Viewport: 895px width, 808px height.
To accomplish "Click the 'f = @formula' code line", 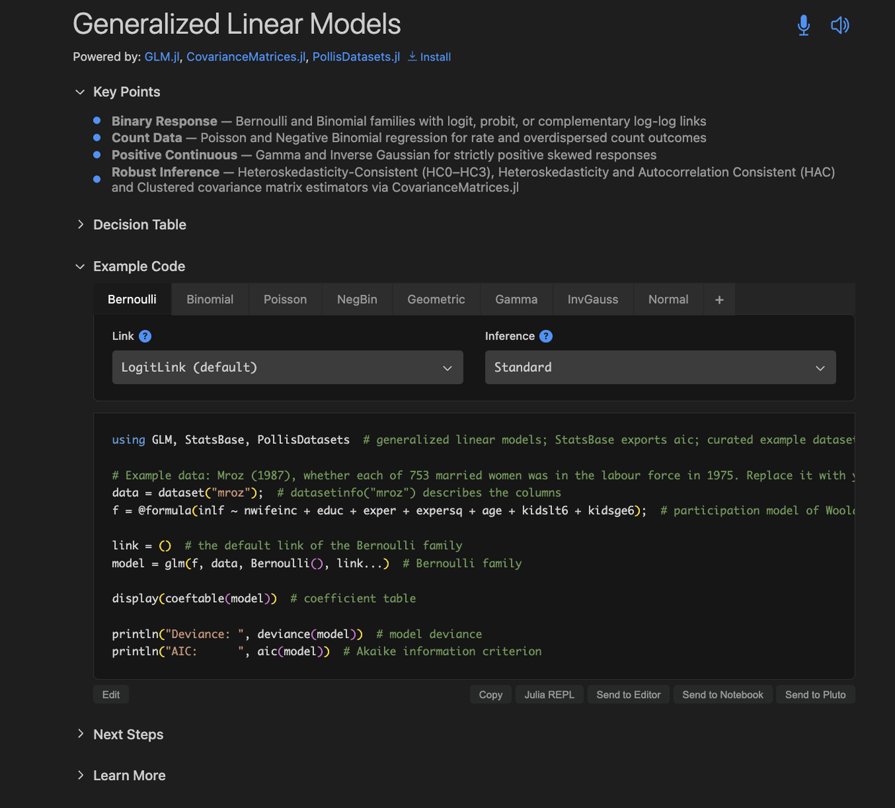I will click(483, 510).
